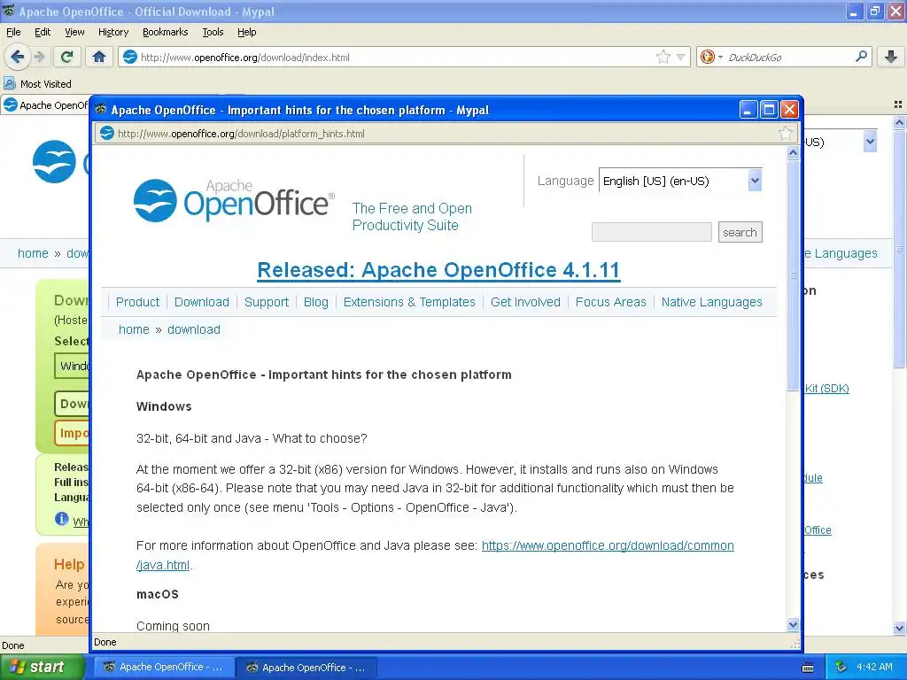Open the Edit menu

(43, 32)
